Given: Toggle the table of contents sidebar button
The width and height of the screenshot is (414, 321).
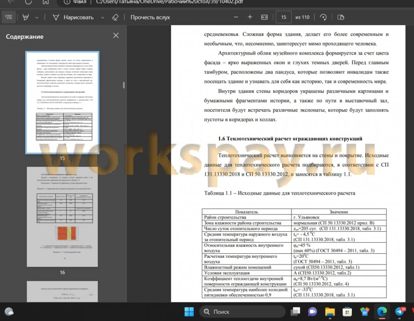Looking at the screenshot, I should pyautogui.click(x=9, y=17).
